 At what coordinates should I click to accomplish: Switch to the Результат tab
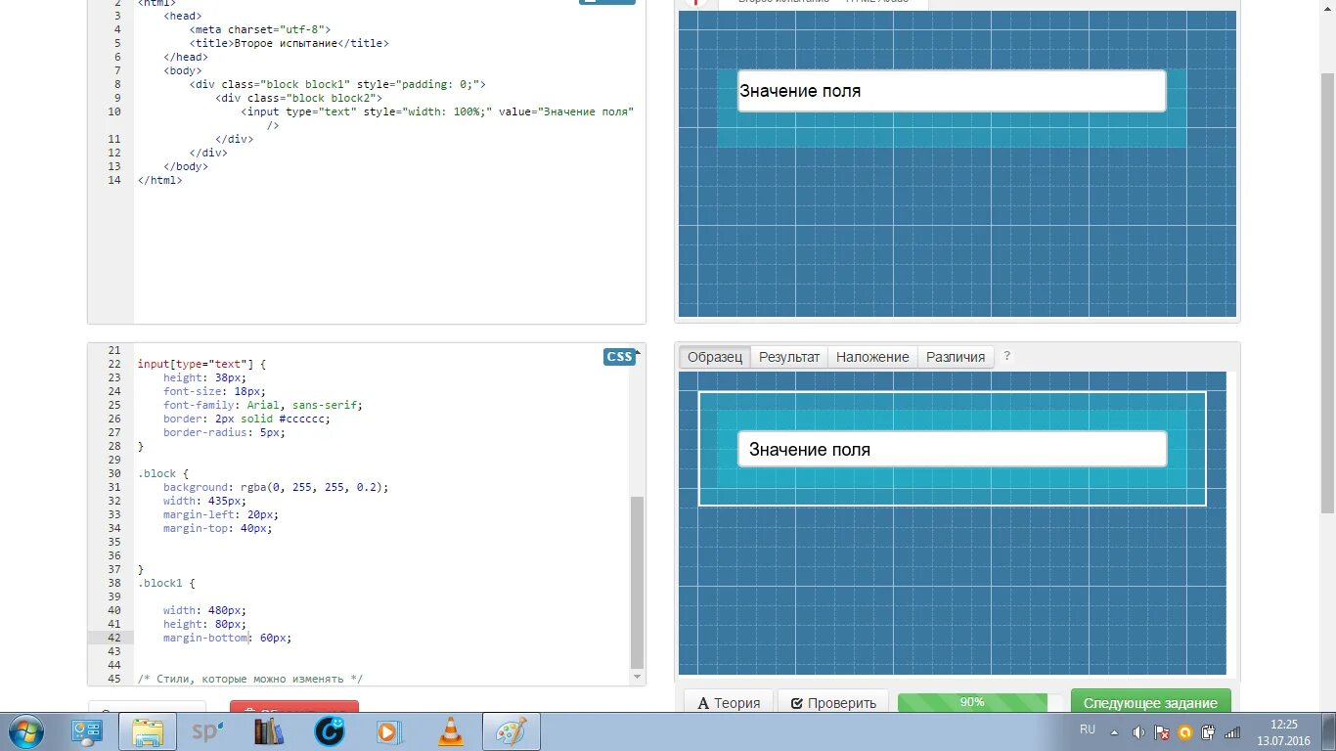tap(789, 357)
